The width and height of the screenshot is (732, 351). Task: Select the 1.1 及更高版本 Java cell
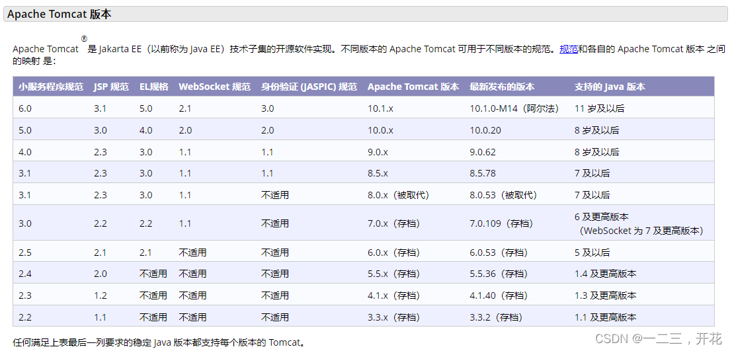(605, 317)
